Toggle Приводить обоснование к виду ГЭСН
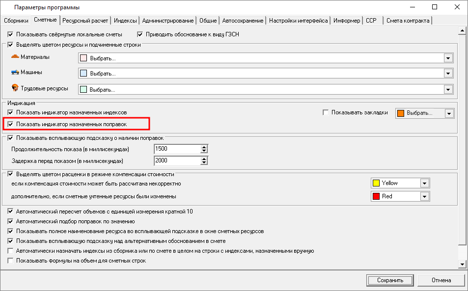Screen dimensions: 468x291 tap(140, 34)
